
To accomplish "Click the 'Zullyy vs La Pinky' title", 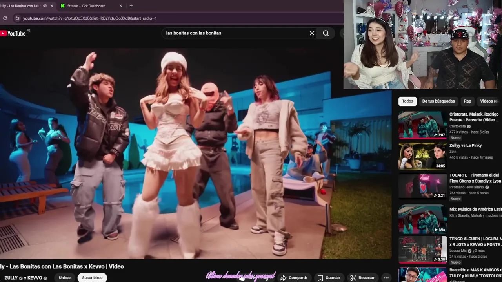I will pyautogui.click(x=466, y=145).
